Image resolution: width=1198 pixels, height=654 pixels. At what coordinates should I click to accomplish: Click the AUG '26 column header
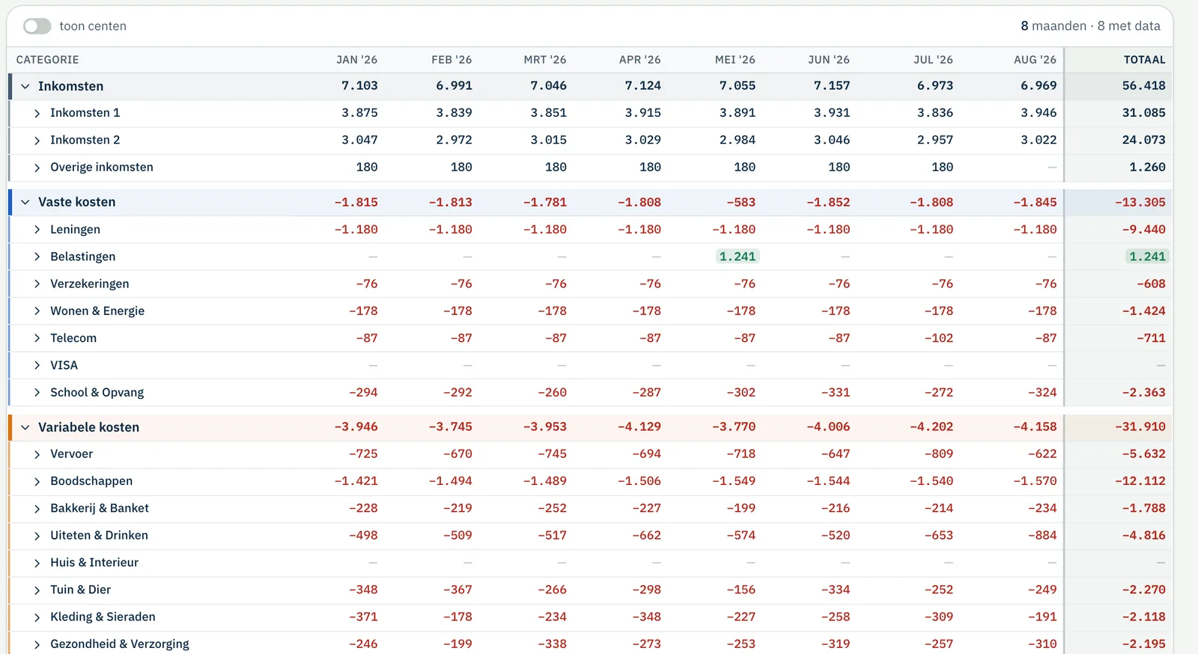(x=1035, y=60)
